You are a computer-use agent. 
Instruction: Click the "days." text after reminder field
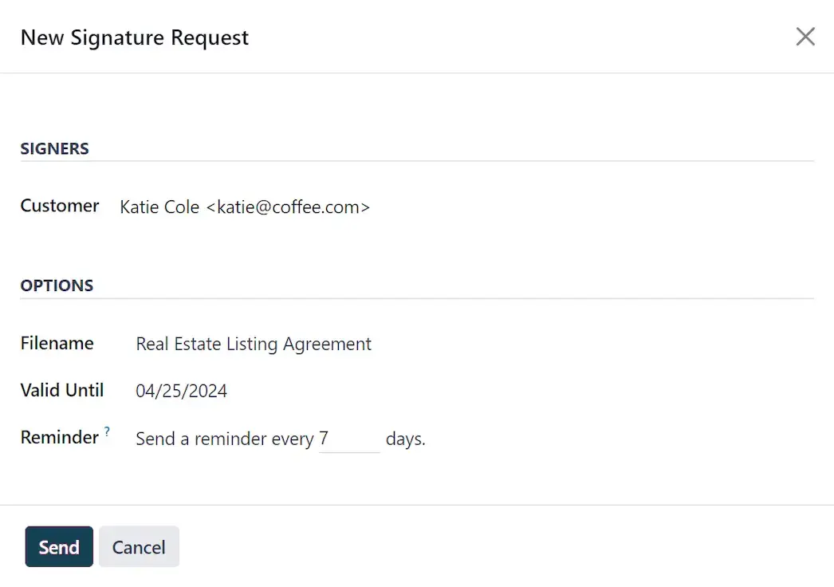tap(406, 439)
